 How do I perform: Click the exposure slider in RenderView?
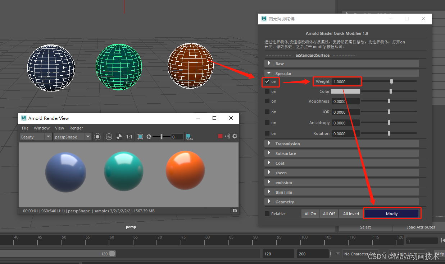click(x=162, y=137)
